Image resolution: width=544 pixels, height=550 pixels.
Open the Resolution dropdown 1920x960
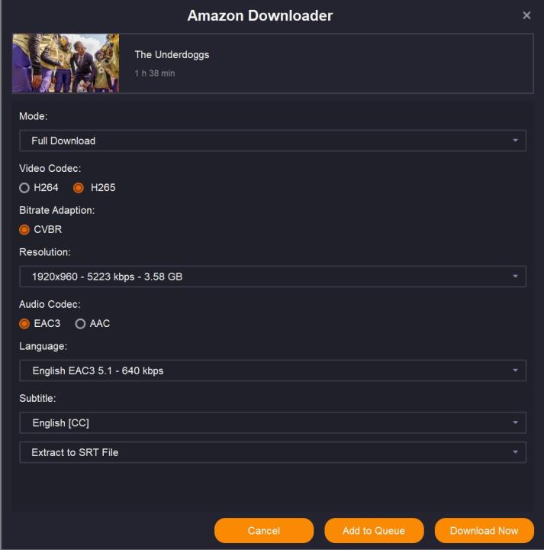272,277
